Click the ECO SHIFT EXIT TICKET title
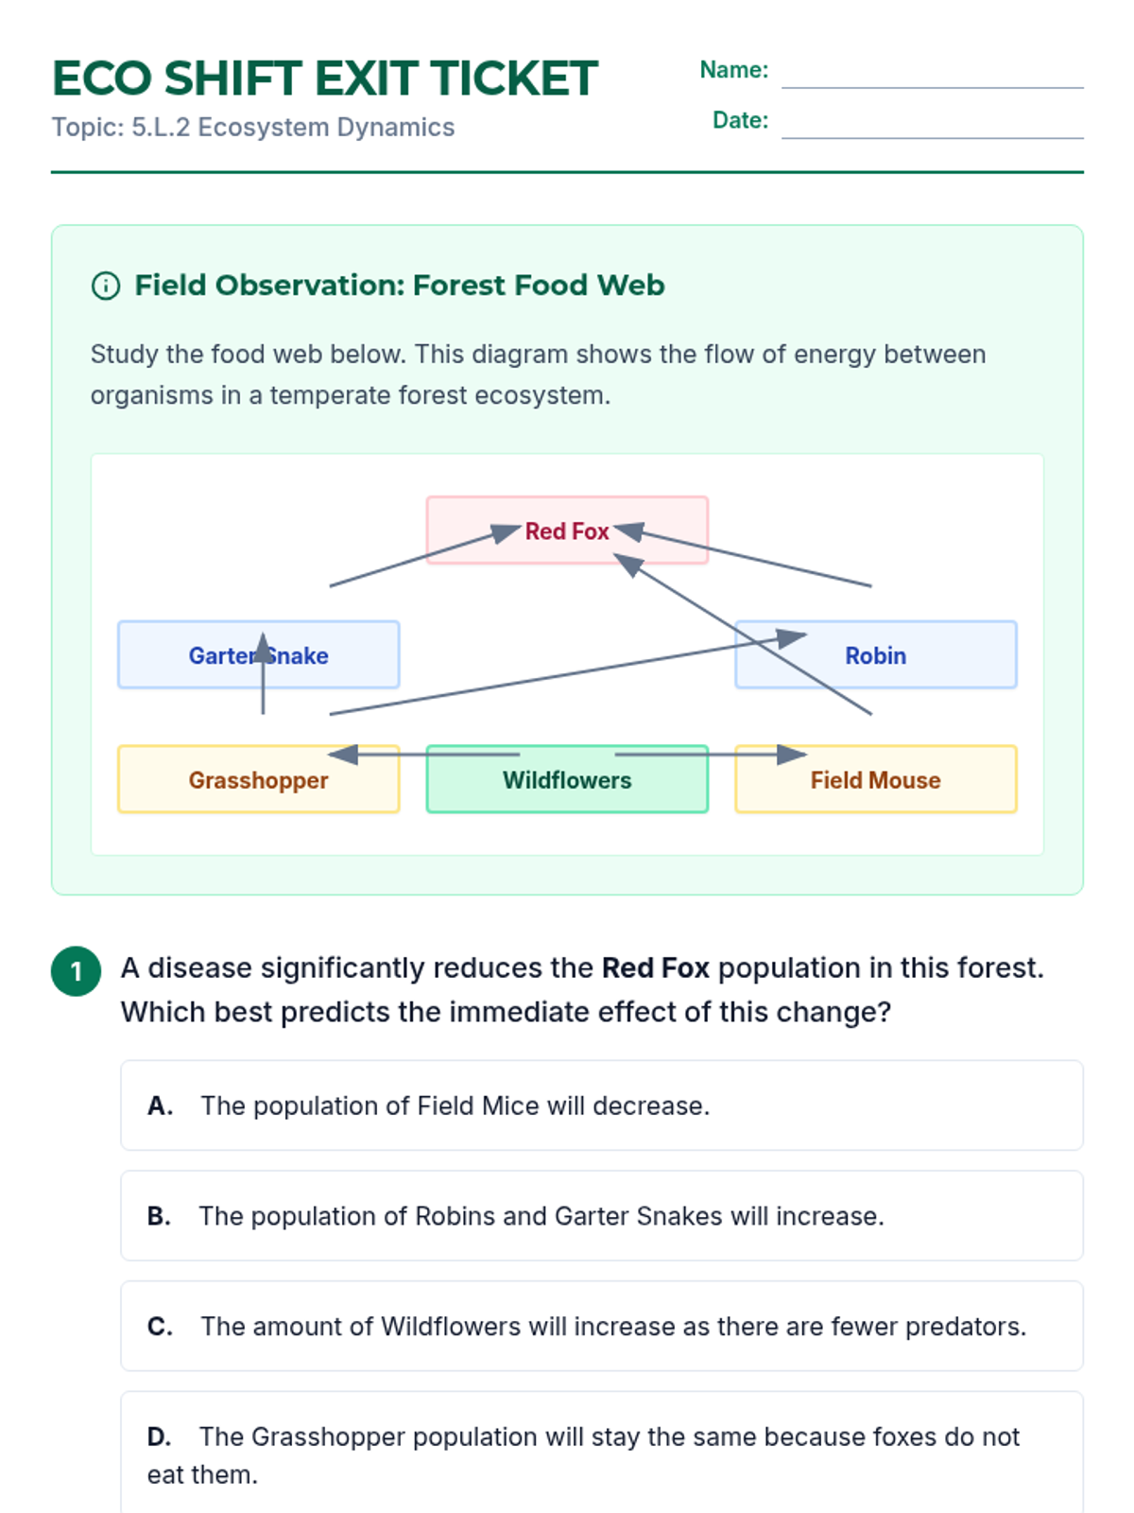 (324, 78)
